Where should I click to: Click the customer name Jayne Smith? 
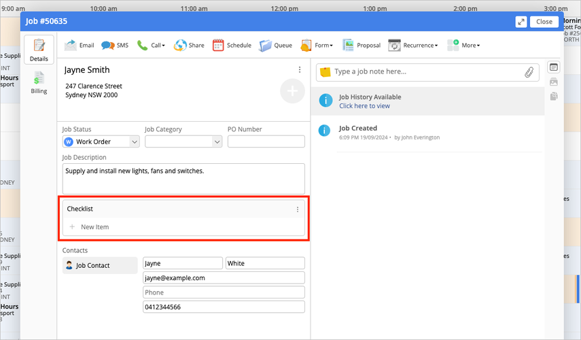[x=87, y=70]
